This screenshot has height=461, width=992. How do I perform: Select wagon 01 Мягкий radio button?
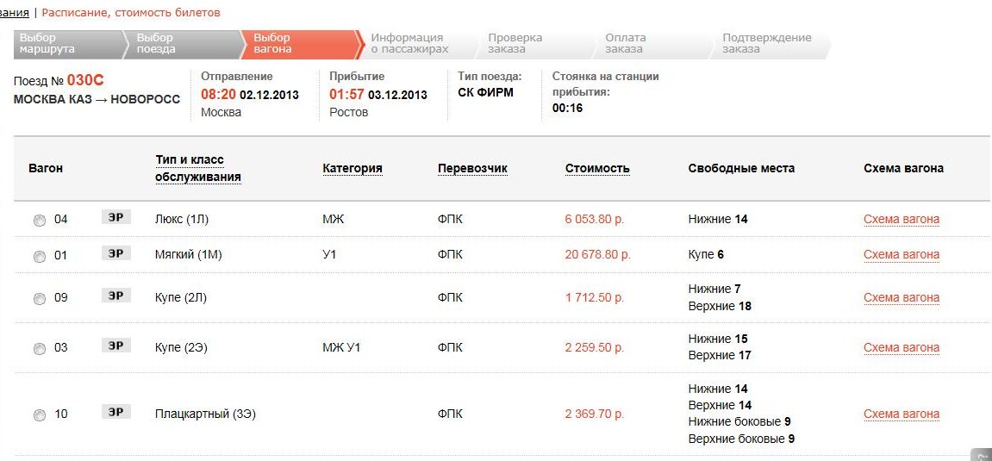tap(40, 256)
